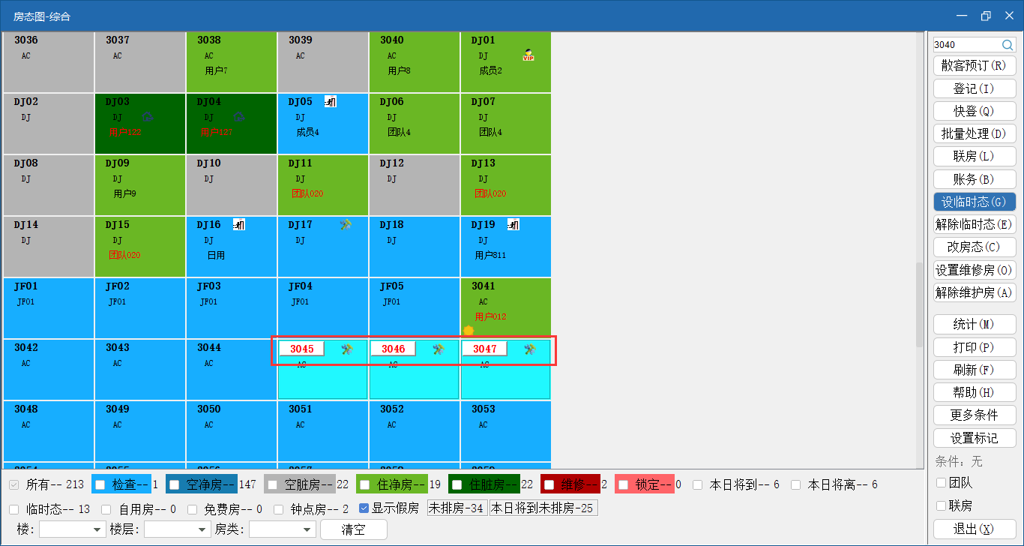The image size is (1024, 546).
Task: Open 帮助(H) help
Action: (975, 392)
